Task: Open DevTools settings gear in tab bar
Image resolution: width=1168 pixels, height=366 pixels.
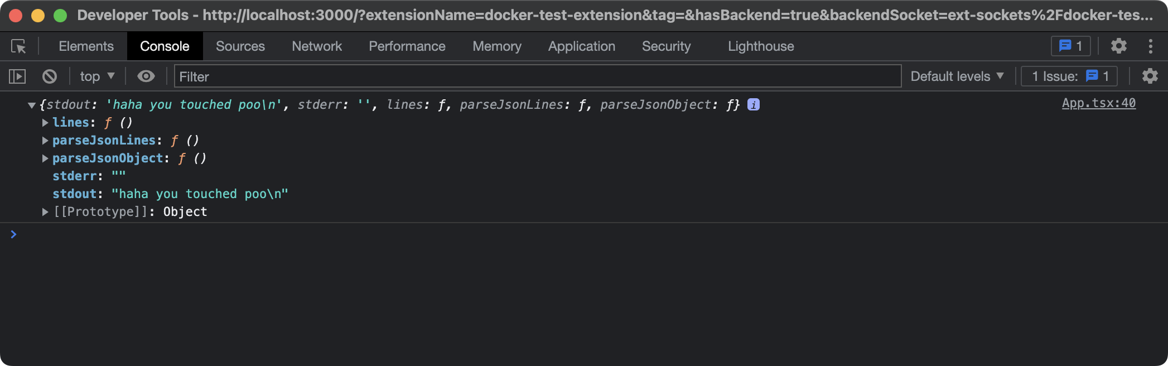Action: 1118,46
